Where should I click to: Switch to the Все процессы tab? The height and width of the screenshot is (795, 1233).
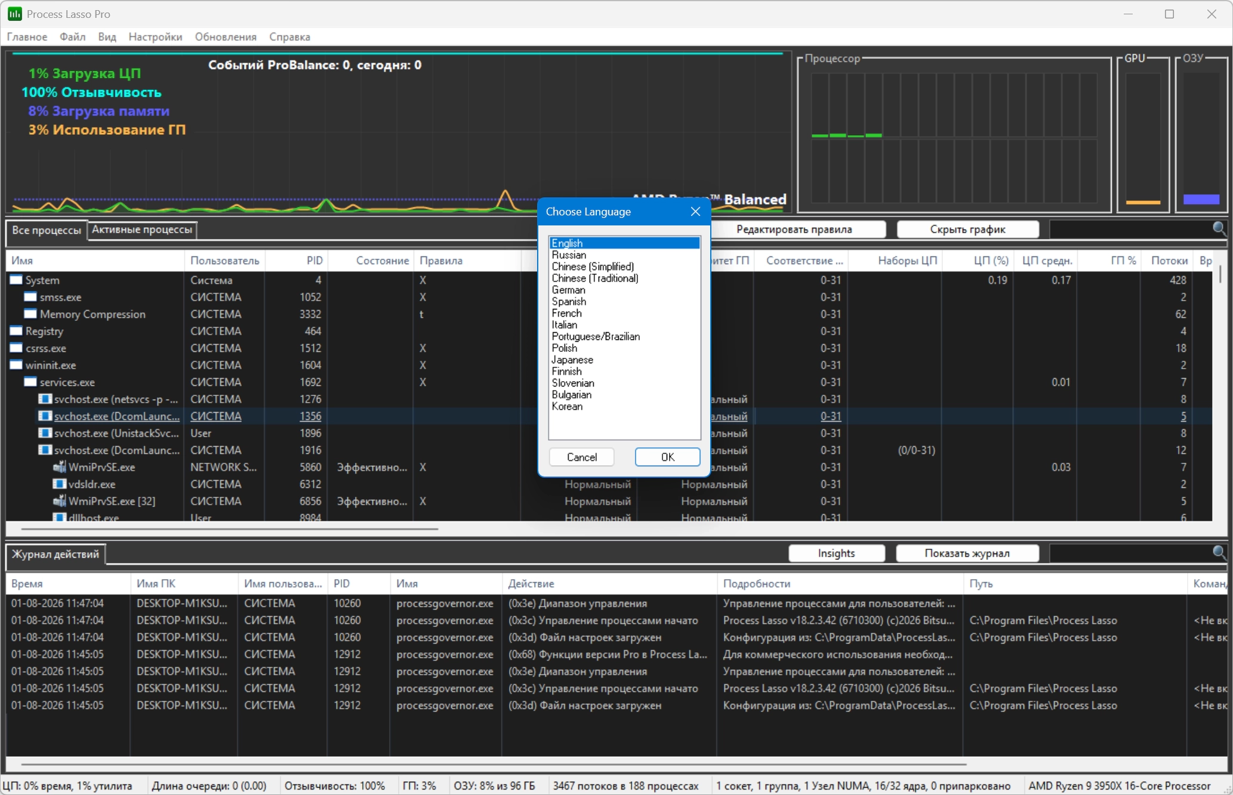pos(47,230)
